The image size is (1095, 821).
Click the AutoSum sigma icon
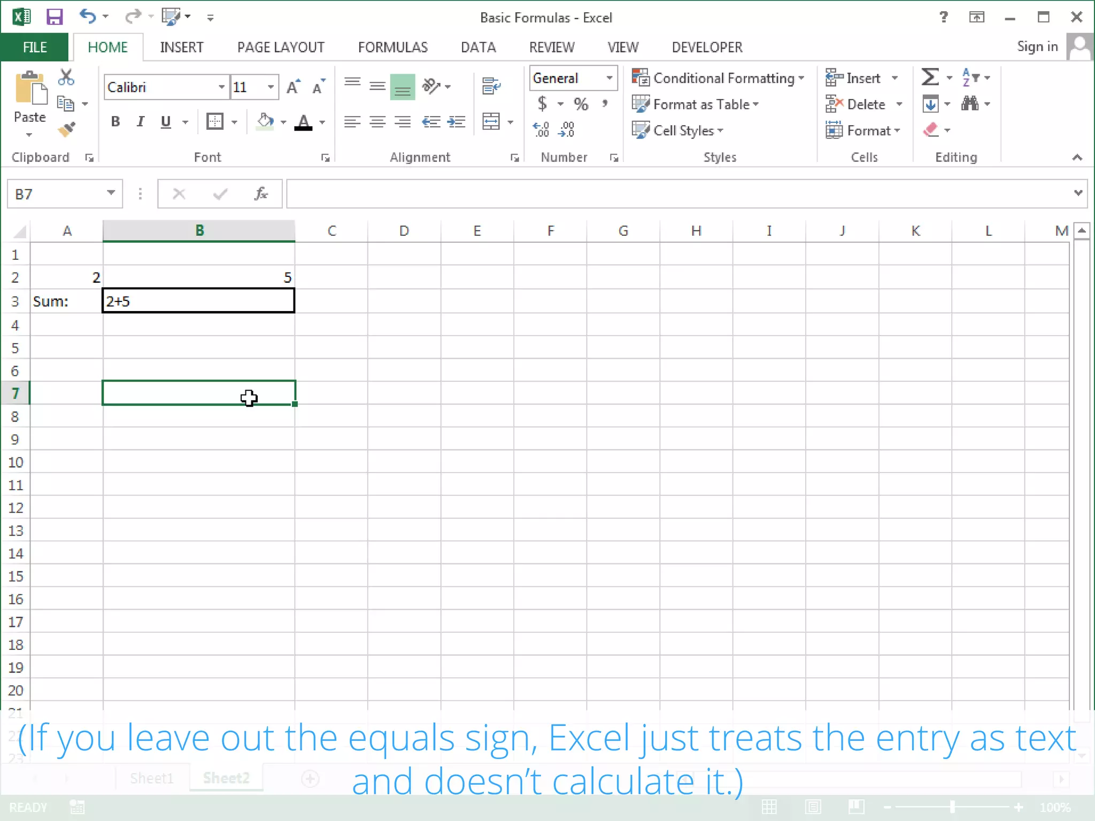[930, 78]
